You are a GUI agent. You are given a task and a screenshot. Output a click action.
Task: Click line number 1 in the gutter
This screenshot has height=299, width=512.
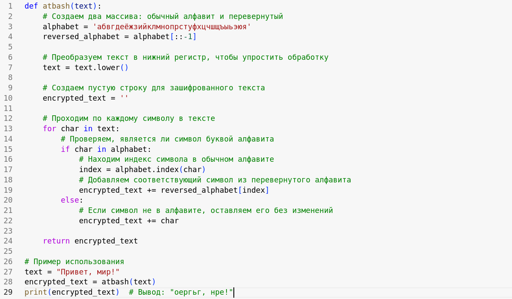tap(10, 6)
